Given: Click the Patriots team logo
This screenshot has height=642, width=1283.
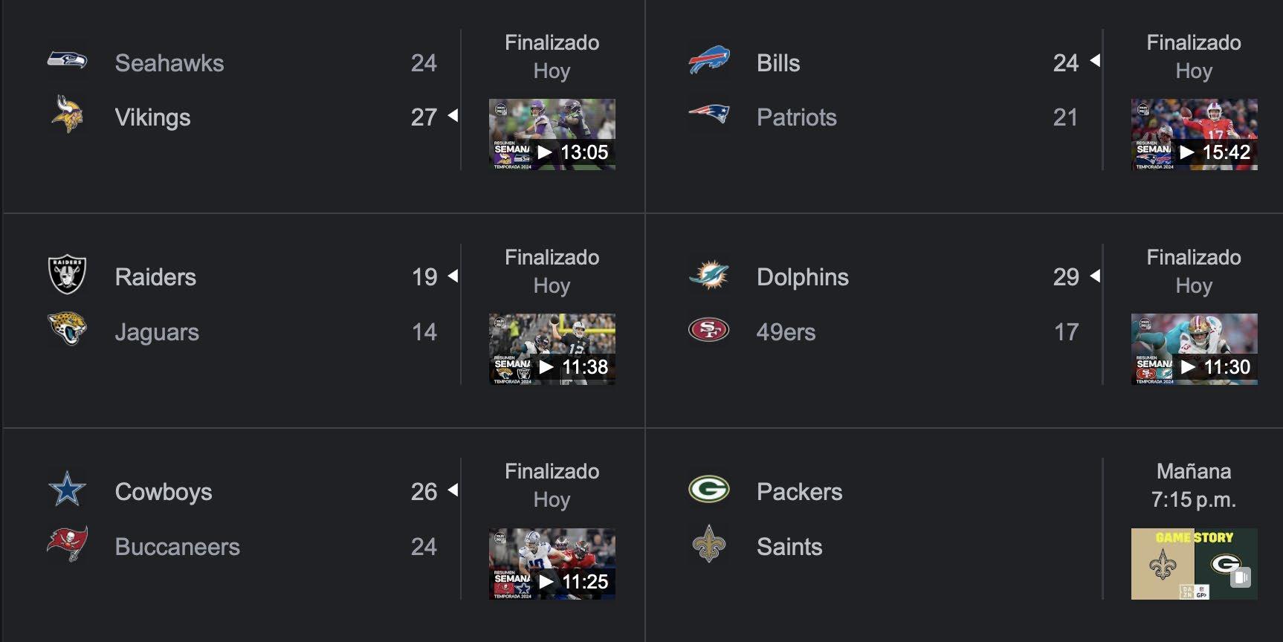Looking at the screenshot, I should pyautogui.click(x=708, y=114).
